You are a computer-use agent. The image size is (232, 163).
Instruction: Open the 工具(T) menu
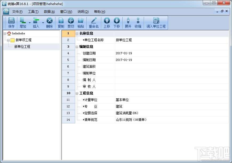[x=33, y=12]
